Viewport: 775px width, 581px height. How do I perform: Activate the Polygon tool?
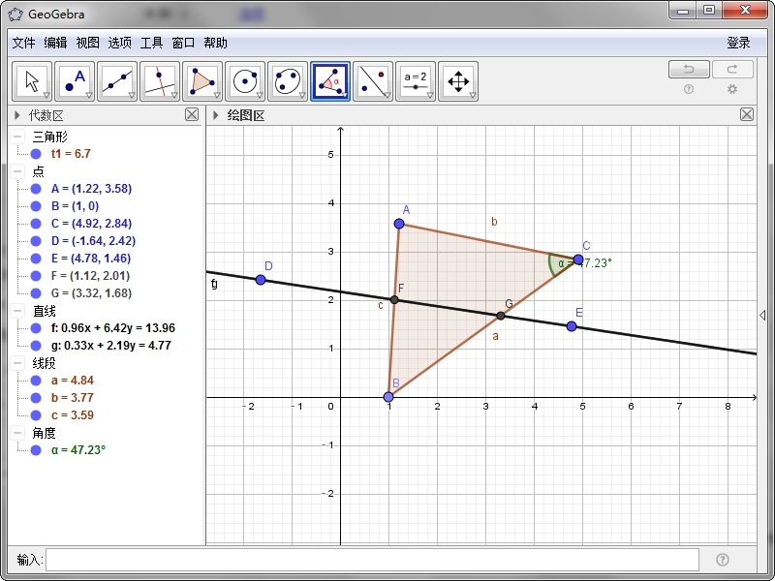tap(201, 80)
